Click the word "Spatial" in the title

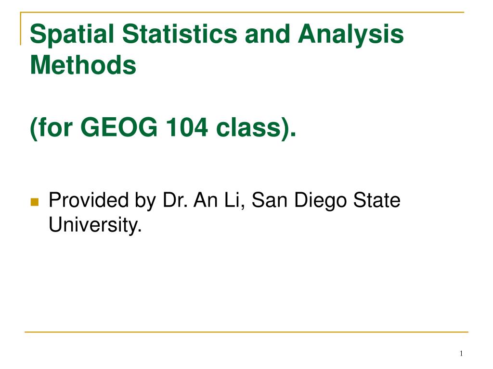(x=72, y=35)
